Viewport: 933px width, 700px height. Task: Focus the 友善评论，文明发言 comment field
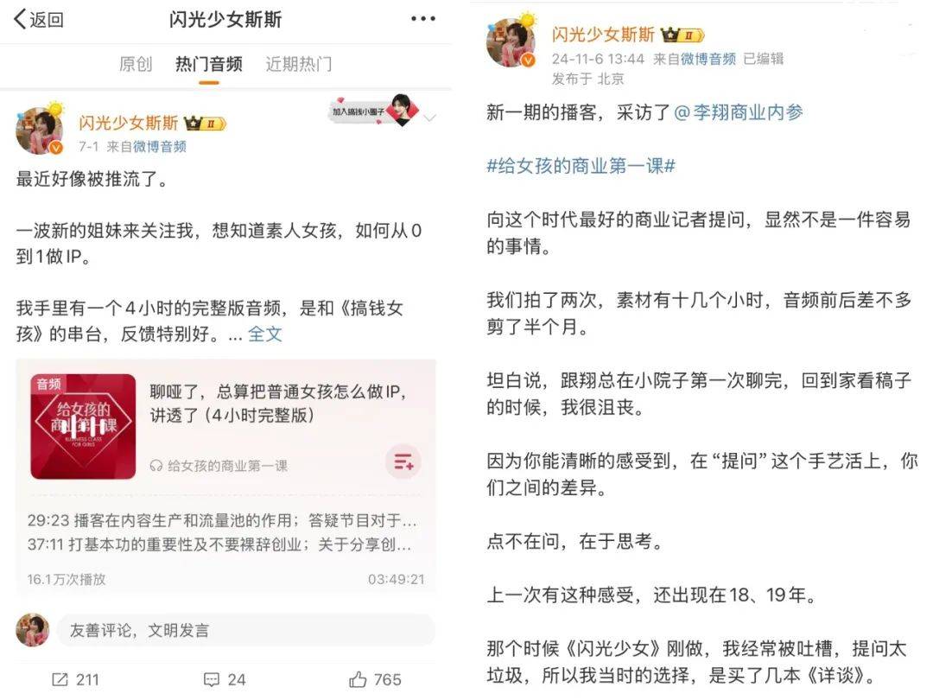tap(245, 630)
